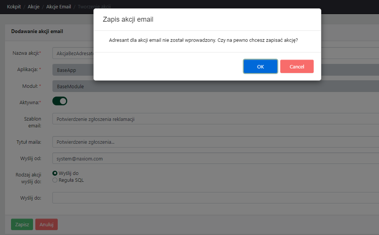
Task: Toggle the Aktywna switch
Action: pyautogui.click(x=60, y=101)
